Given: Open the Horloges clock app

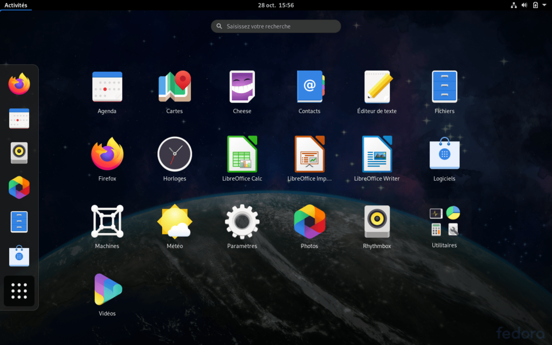Looking at the screenshot, I should 175,154.
